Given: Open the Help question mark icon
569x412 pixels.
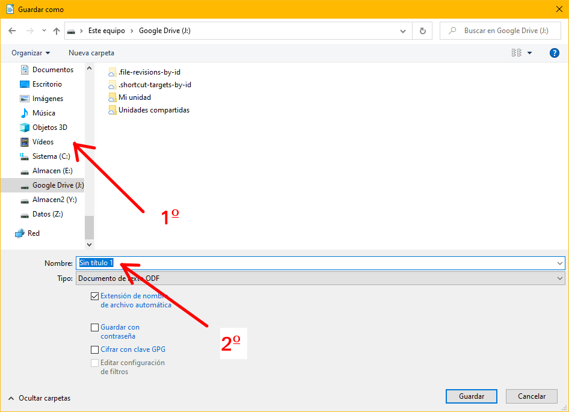Looking at the screenshot, I should (555, 53).
